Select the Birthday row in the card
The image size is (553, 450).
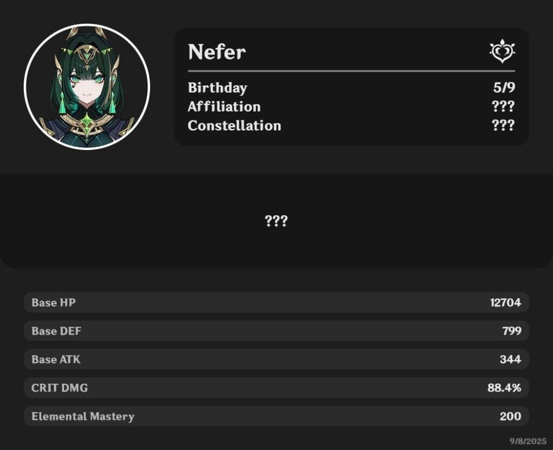coord(351,87)
